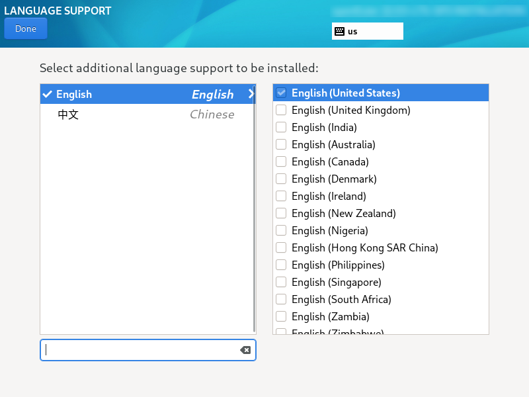Tick the English (India) checkbox
This screenshot has height=397, width=529.
coord(281,128)
